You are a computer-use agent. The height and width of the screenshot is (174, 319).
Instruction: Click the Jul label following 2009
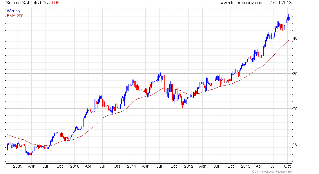(45, 166)
